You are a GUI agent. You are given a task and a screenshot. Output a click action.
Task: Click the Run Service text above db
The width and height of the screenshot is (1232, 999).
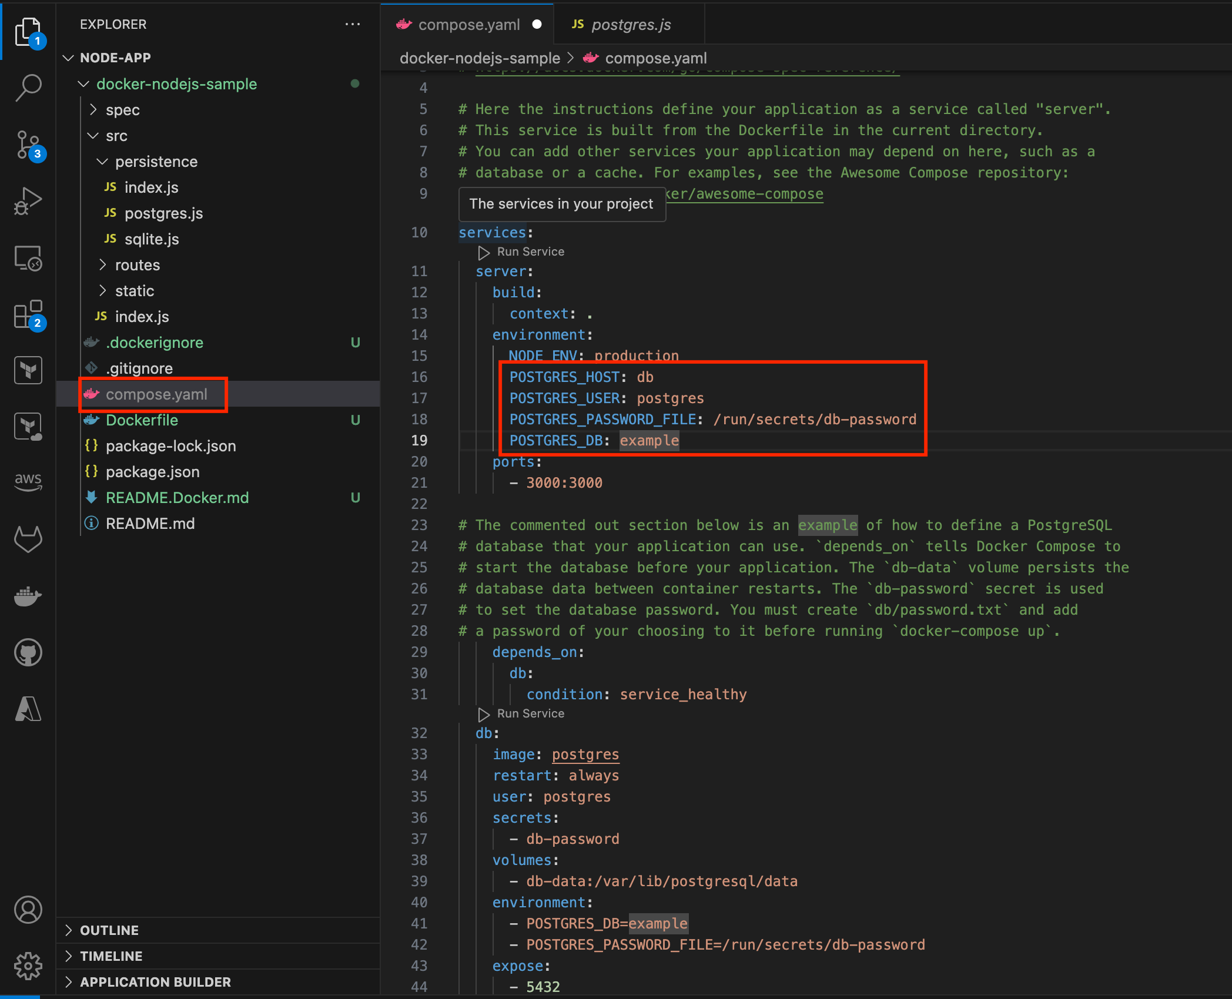click(531, 713)
